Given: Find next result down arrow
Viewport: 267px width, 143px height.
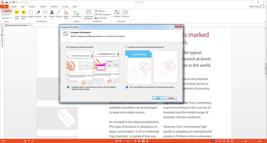Looking at the screenshot, I should (29, 141).
